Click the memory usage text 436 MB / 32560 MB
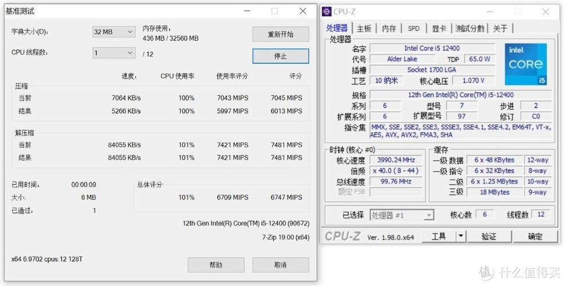 pyautogui.click(x=170, y=38)
